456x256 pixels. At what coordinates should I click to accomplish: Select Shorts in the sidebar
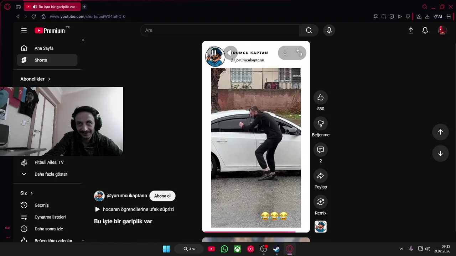(47, 60)
